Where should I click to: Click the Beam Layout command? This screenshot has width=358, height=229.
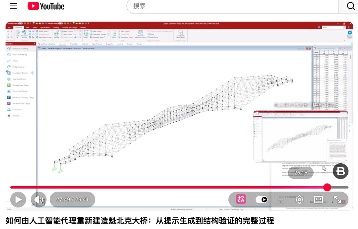click(x=67, y=31)
